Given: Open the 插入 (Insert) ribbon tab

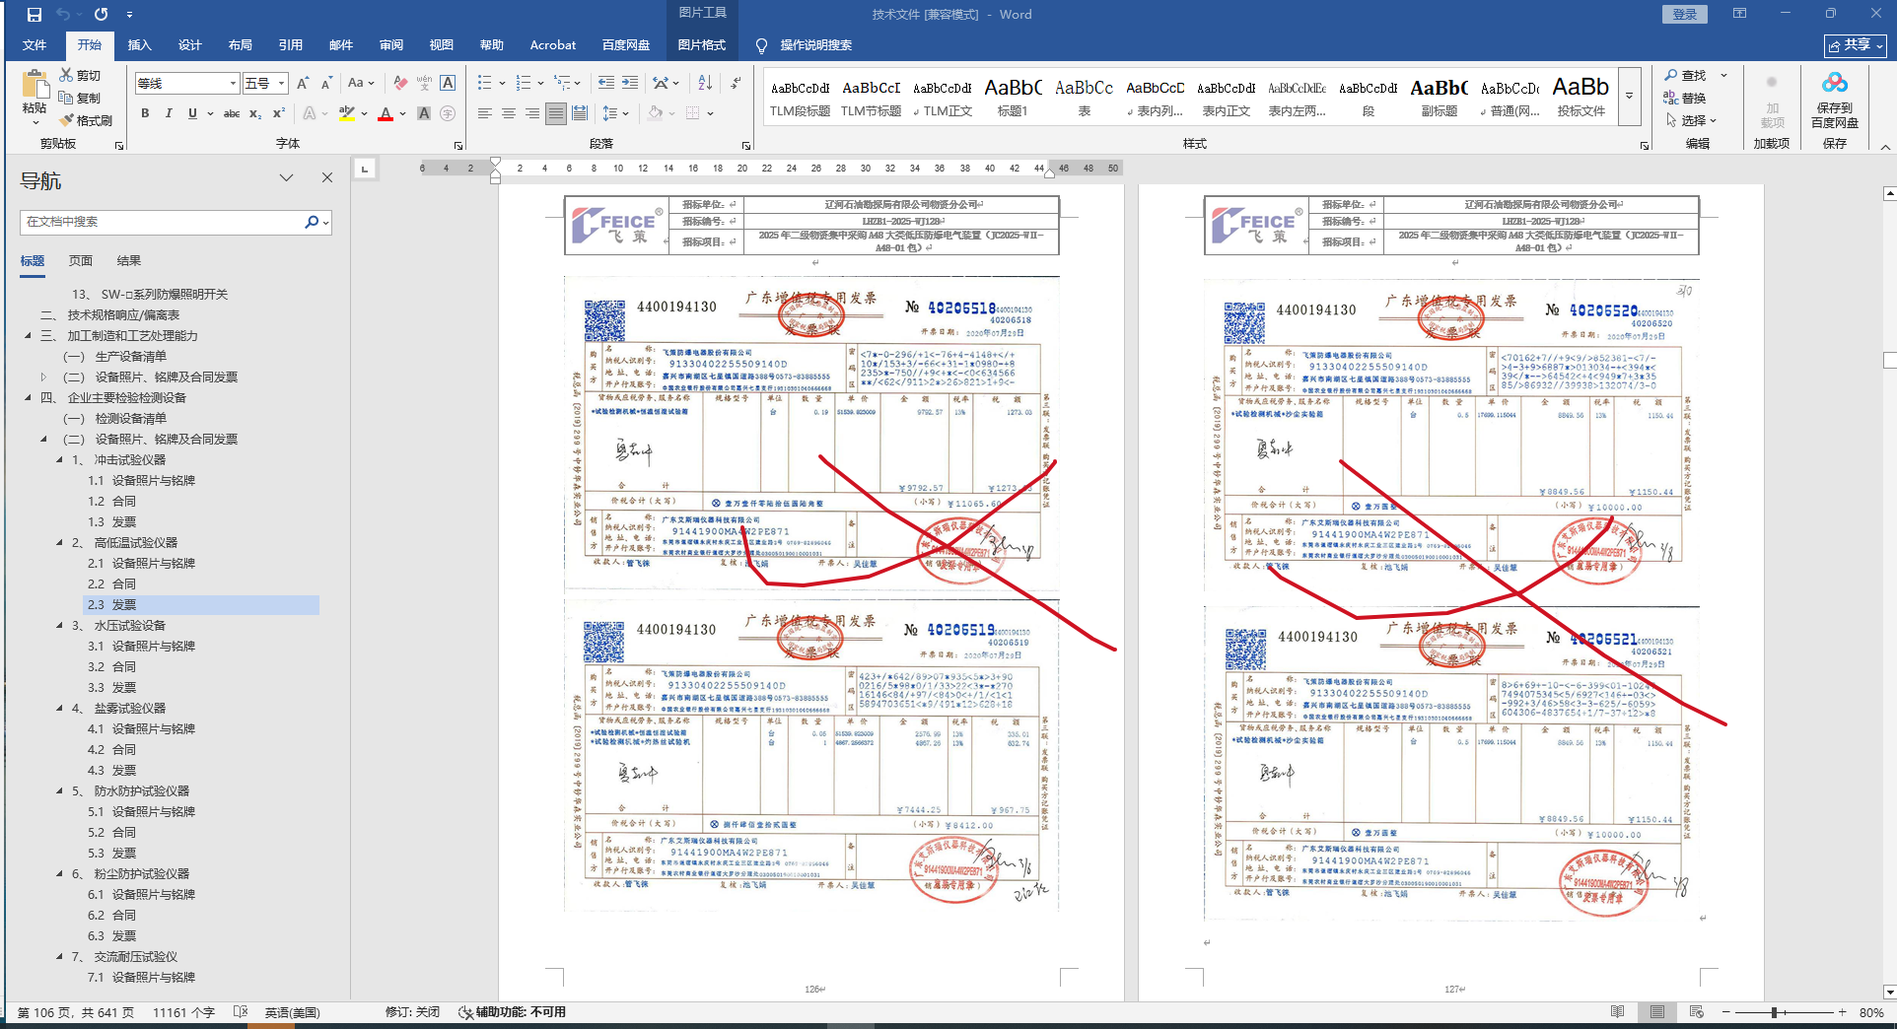Looking at the screenshot, I should point(139,45).
